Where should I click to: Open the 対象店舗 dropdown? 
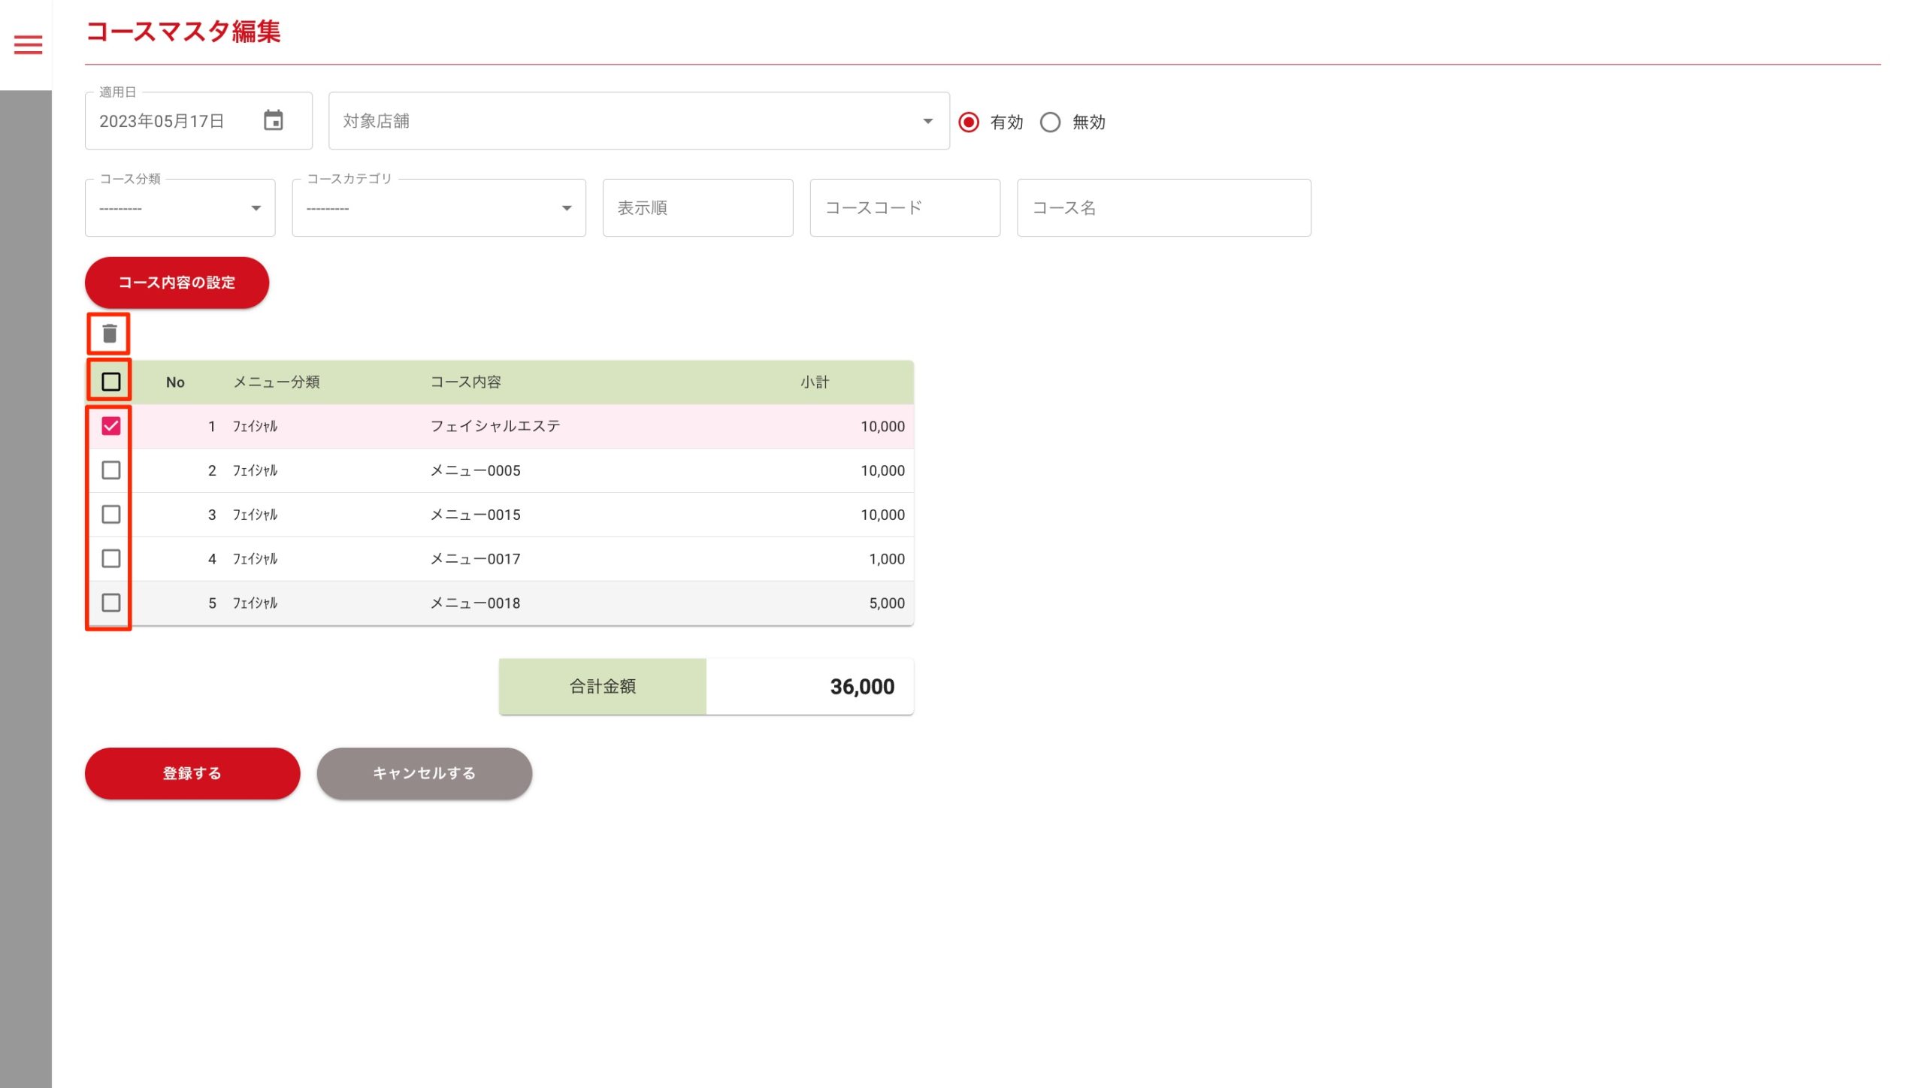pos(639,121)
